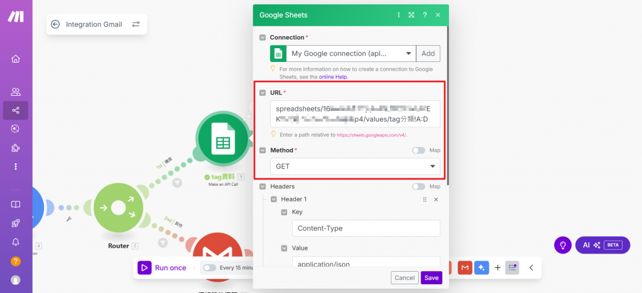Open the user profile avatar
The height and width of the screenshot is (293, 642).
click(x=16, y=280)
